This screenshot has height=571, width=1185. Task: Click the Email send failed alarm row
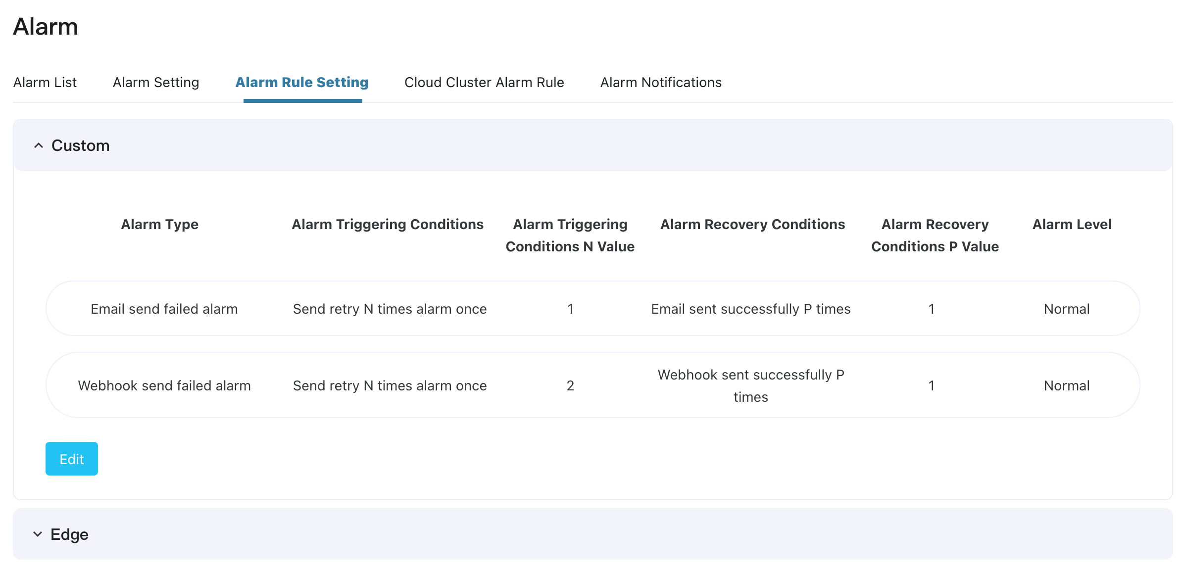164,309
